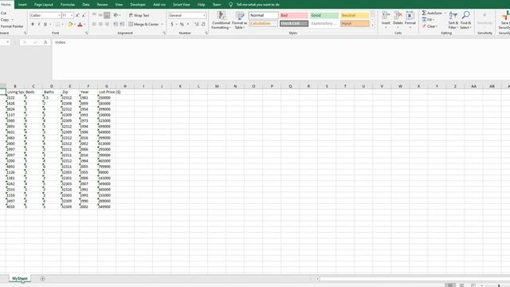Open the Insert ribbon tab
Screen dimensions: 510x287
(x=22, y=5)
